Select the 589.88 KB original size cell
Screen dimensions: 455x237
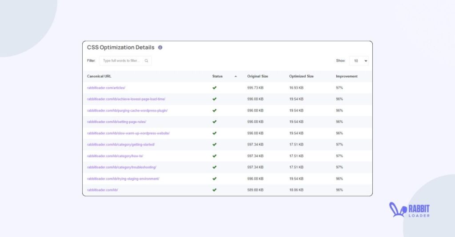(x=255, y=190)
